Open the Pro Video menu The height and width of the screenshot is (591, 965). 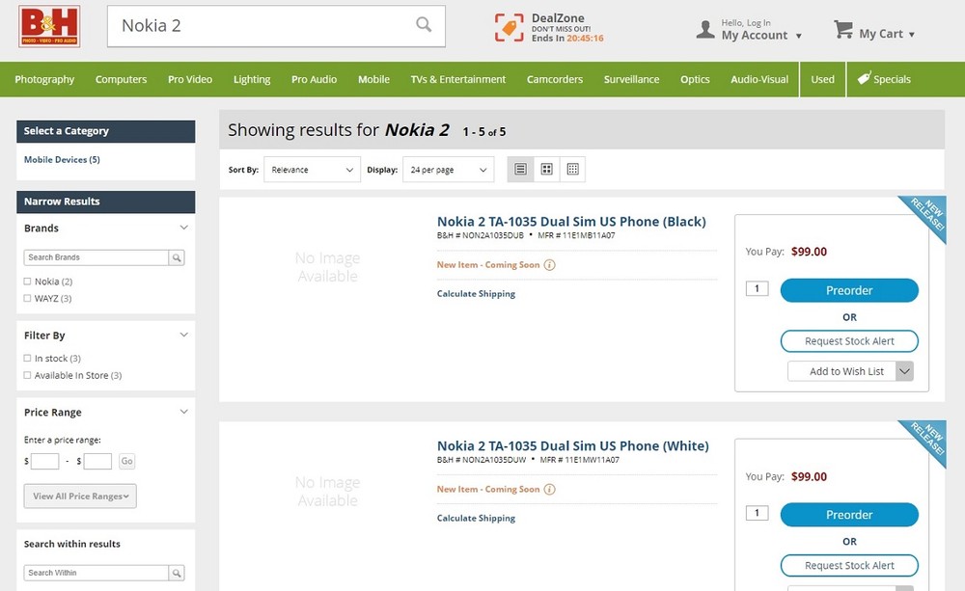189,79
